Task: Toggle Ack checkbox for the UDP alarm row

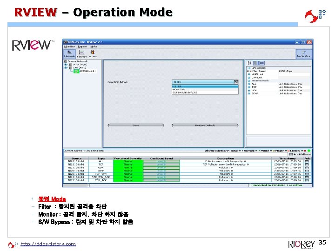Action: (x=307, y=168)
